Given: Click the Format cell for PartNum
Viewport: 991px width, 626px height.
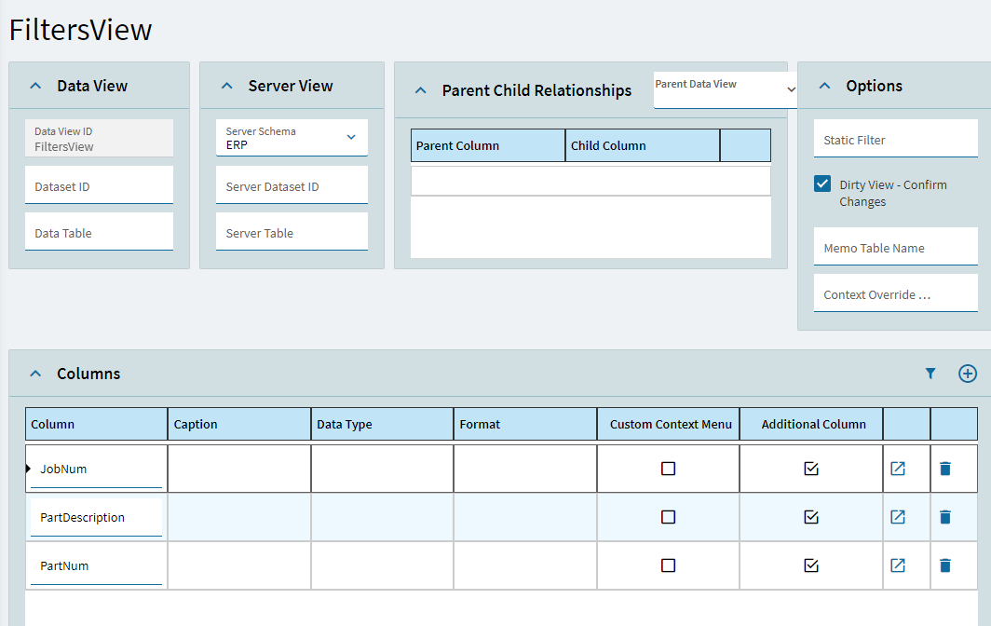Looking at the screenshot, I should tap(525, 565).
